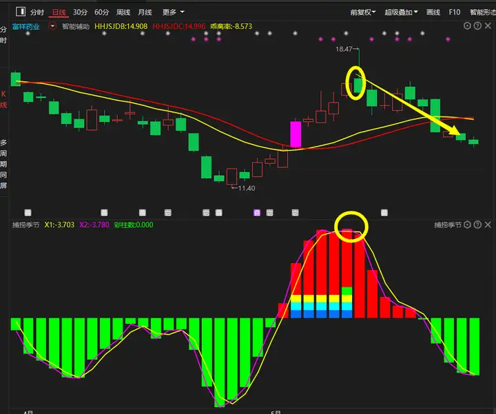Click the 画线 drawing tools button
This screenshot has height=414, width=496.
(x=433, y=12)
